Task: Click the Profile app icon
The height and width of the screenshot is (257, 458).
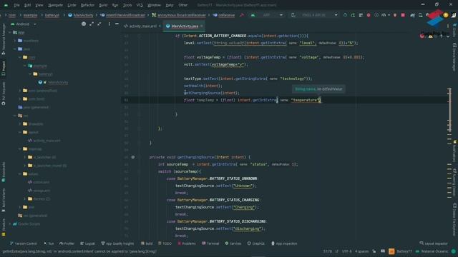Action: point(384,15)
